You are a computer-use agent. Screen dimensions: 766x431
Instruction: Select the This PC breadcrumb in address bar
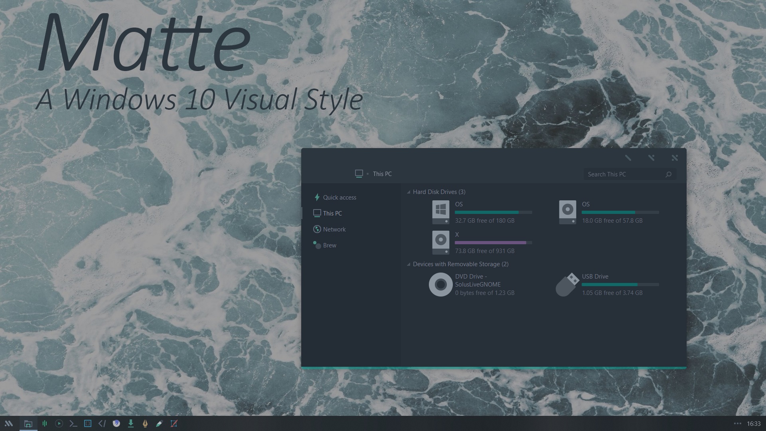pyautogui.click(x=382, y=174)
